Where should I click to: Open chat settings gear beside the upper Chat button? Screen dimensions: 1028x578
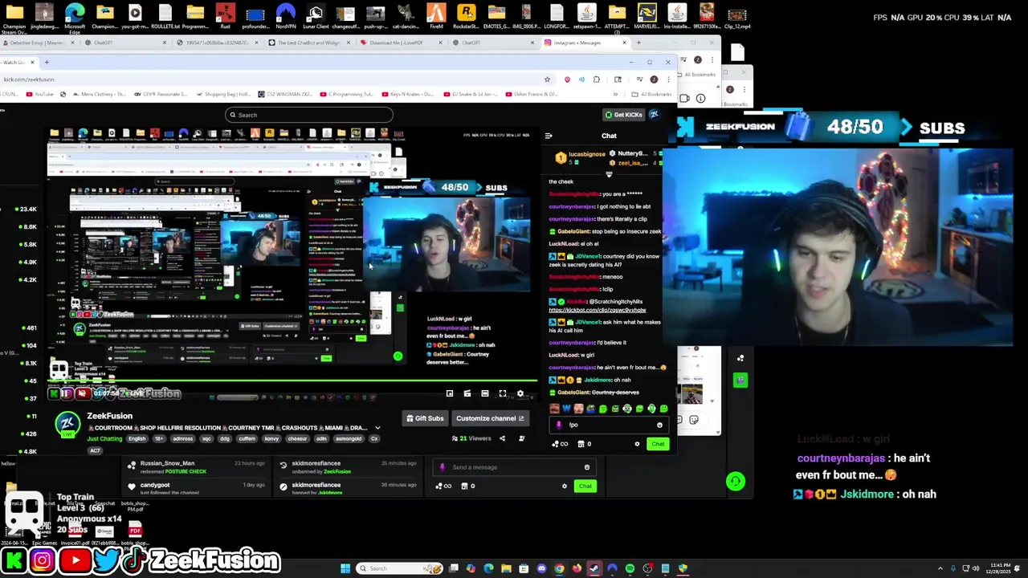tap(637, 444)
